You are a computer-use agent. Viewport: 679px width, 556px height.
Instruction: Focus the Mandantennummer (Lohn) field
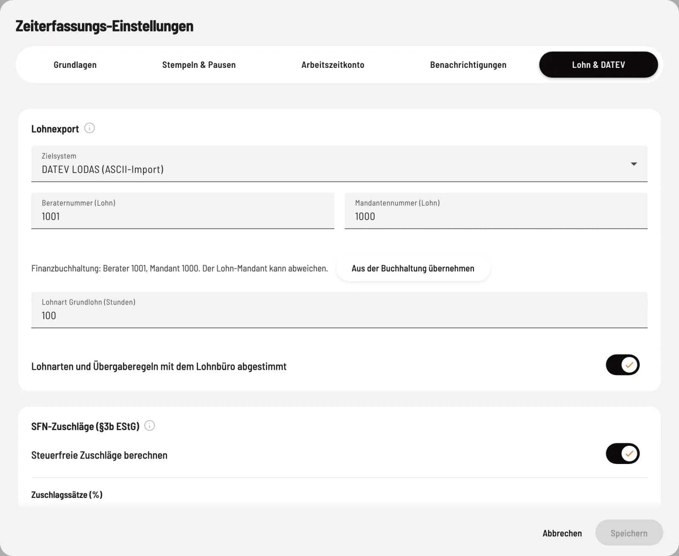tap(496, 211)
